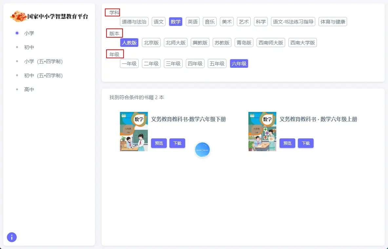Download the 数学六年级下册 textbook
This screenshot has height=249, width=388.
177,143
